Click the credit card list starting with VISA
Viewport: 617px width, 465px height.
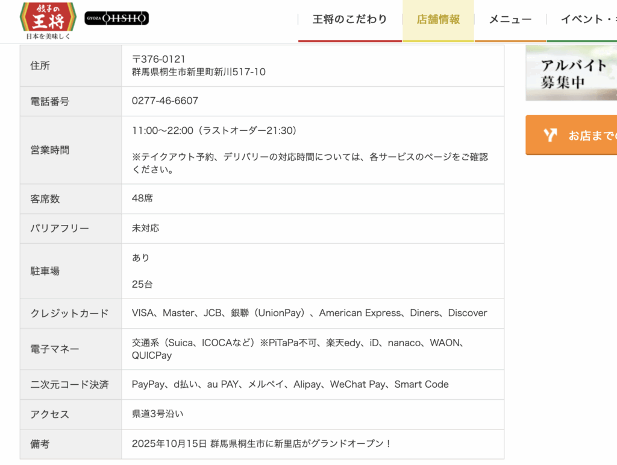tap(309, 313)
